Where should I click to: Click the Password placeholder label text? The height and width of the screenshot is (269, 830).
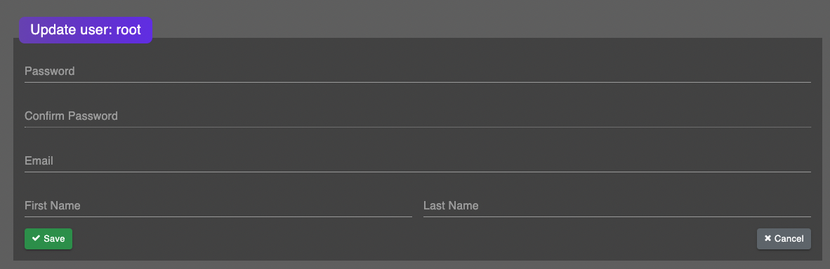[50, 71]
